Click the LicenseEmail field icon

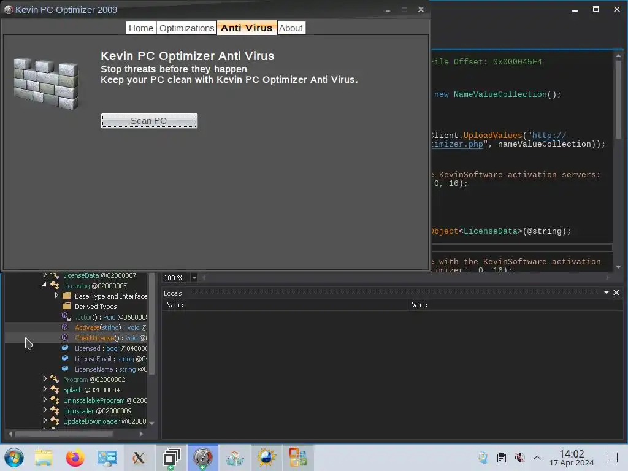pyautogui.click(x=65, y=358)
